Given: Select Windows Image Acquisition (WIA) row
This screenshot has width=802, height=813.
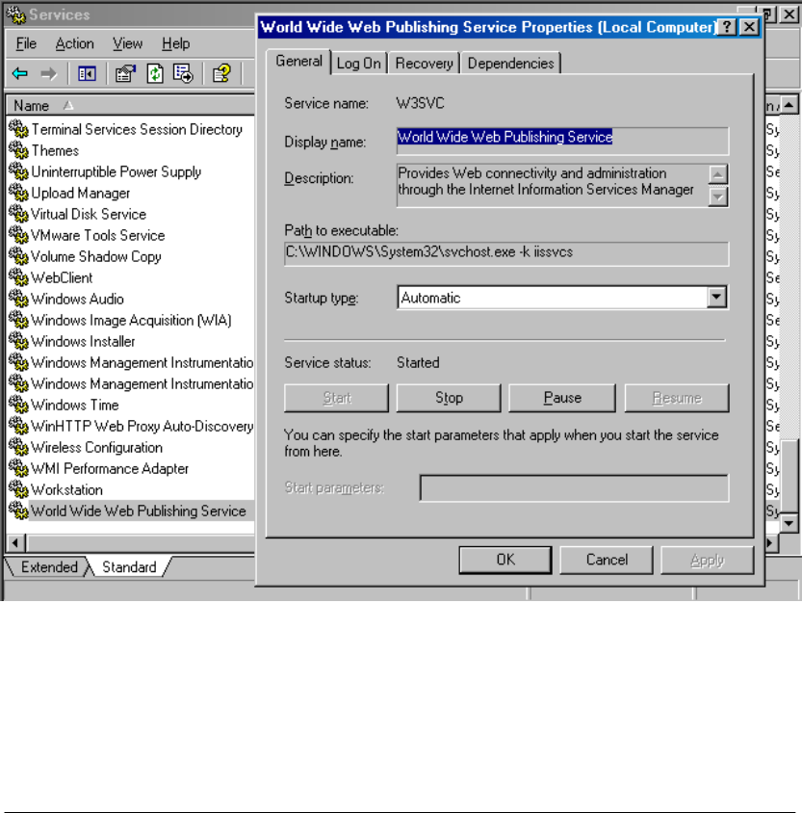Looking at the screenshot, I should pyautogui.click(x=131, y=321).
